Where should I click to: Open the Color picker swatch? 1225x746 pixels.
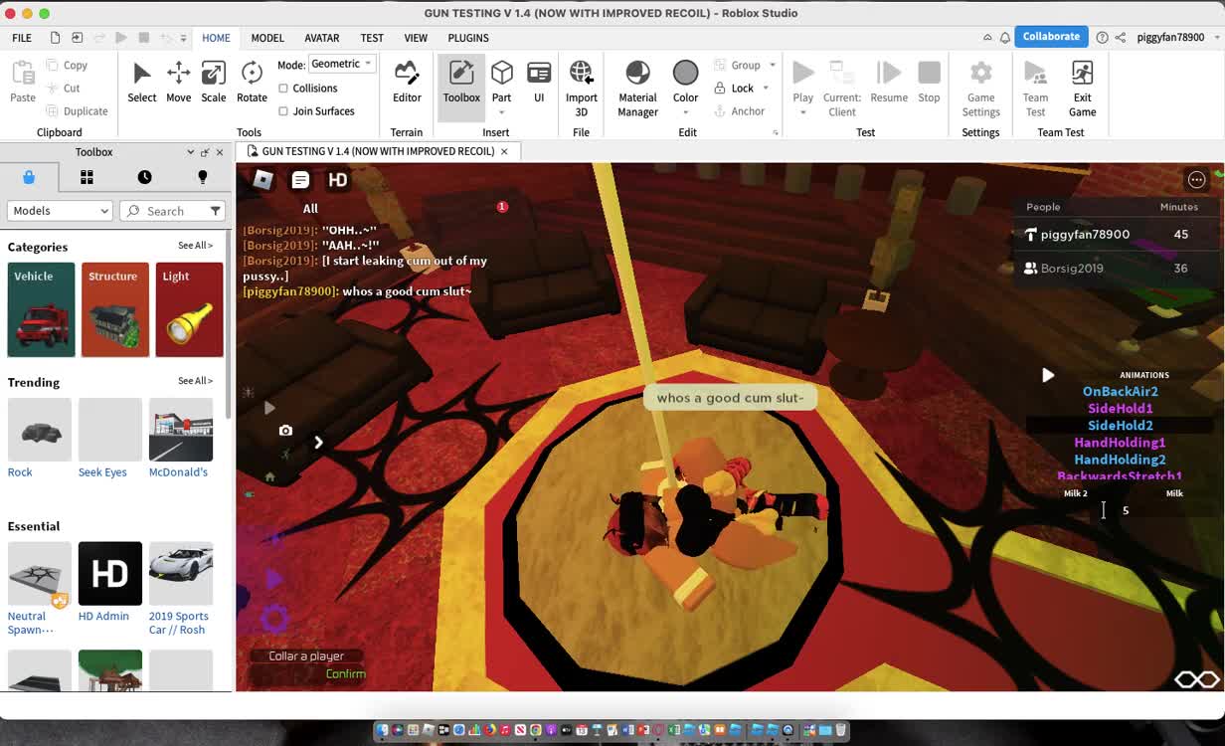point(685,74)
